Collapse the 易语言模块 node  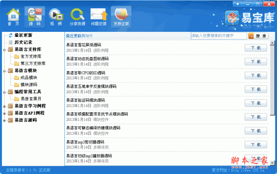coord(5,71)
